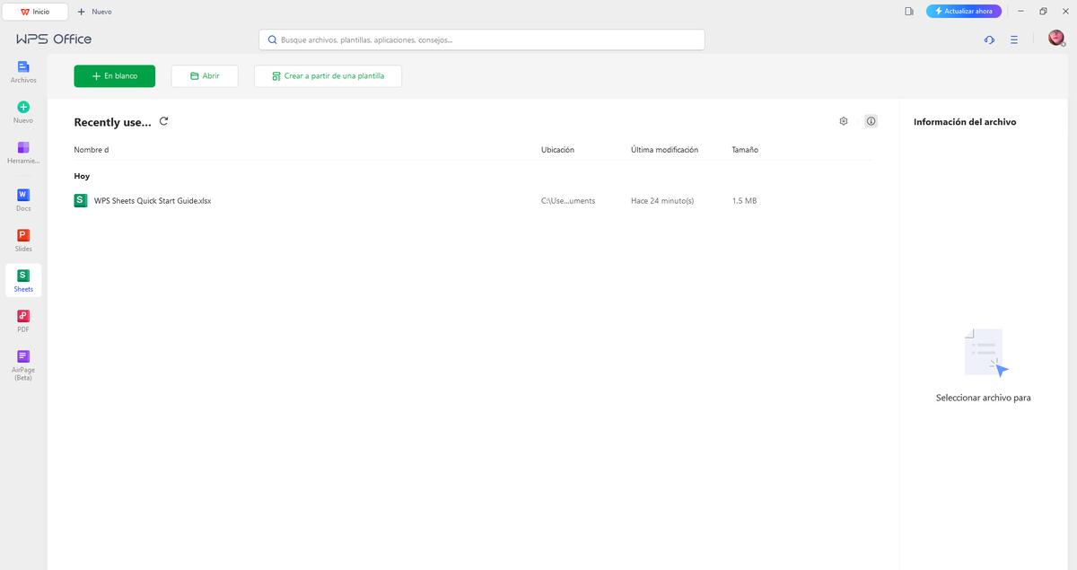Viewport: 1077px width, 570px height.
Task: Create a blank spreadsheet with En blanco
Action: click(x=114, y=76)
